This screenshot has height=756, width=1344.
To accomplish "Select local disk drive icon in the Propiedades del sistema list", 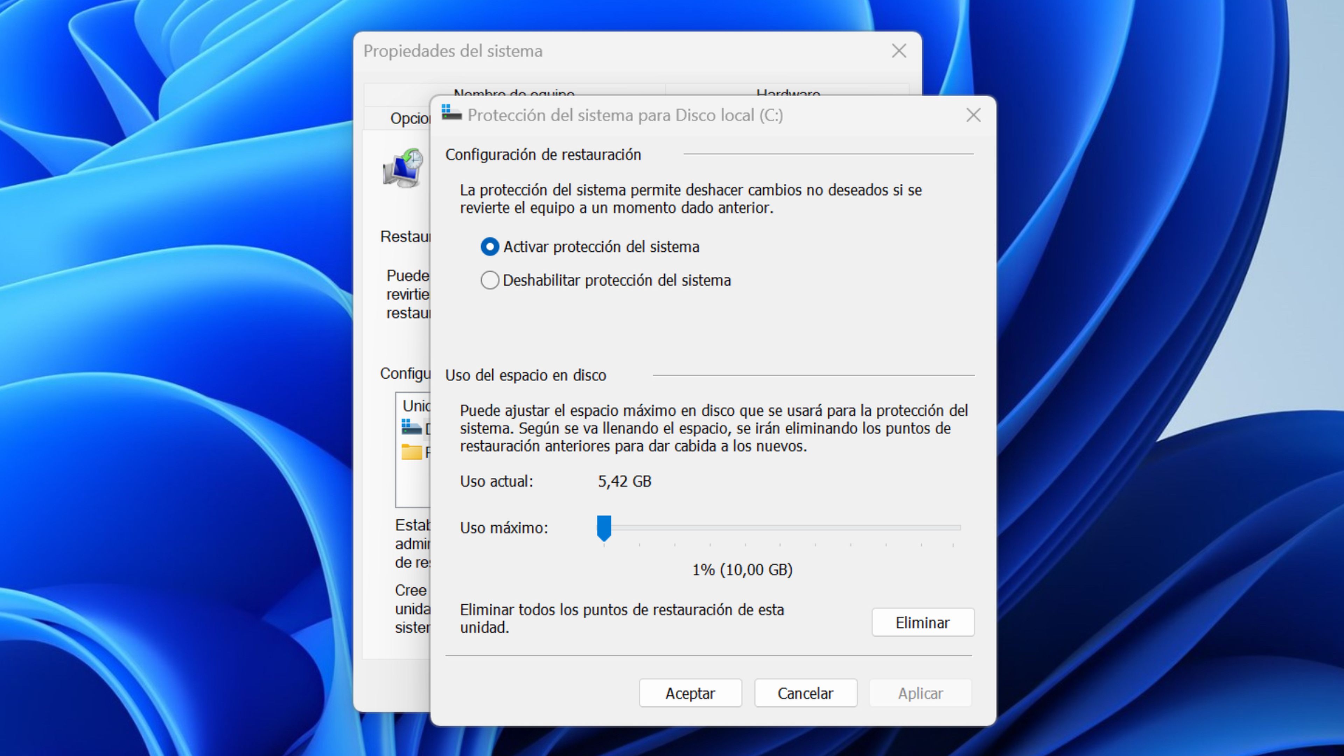I will (x=411, y=427).
